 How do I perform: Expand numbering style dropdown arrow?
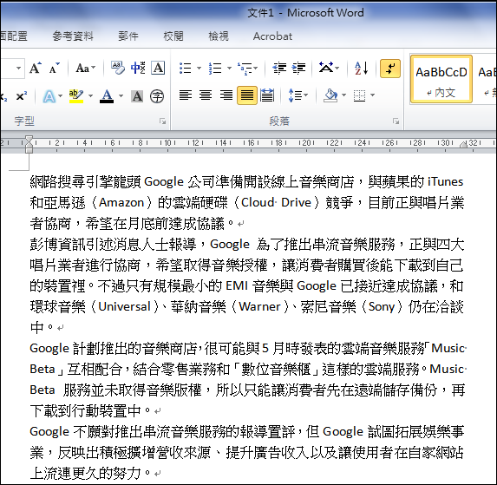point(229,69)
